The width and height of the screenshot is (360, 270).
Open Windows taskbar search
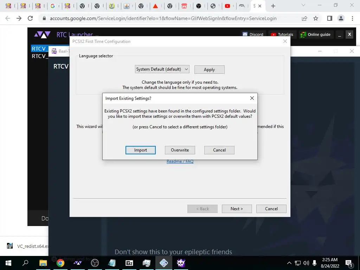click(25, 263)
